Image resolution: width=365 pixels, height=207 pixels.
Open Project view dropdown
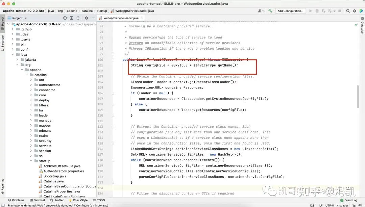18,18
